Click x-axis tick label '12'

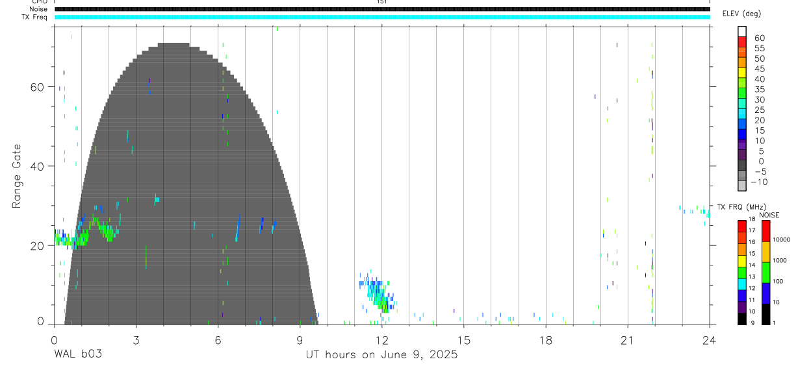coord(382,339)
